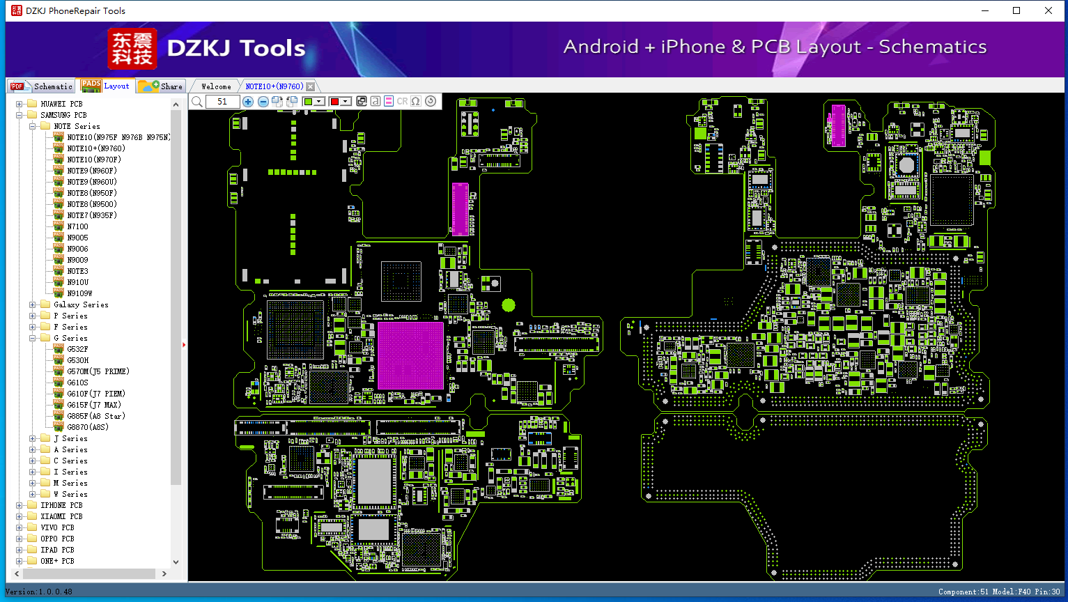1068x602 pixels.
Task: Expand the A Series folder
Action: 33,449
